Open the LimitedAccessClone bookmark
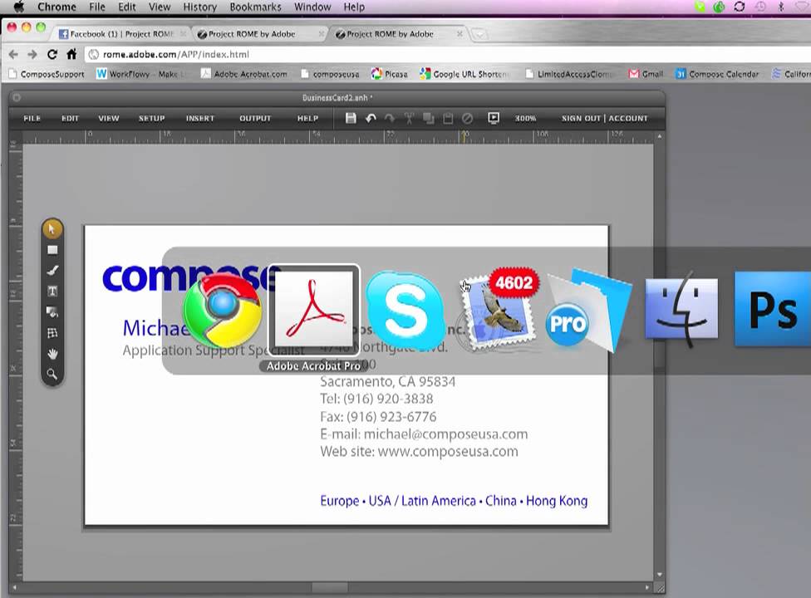Viewport: 811px width, 598px height. click(571, 74)
